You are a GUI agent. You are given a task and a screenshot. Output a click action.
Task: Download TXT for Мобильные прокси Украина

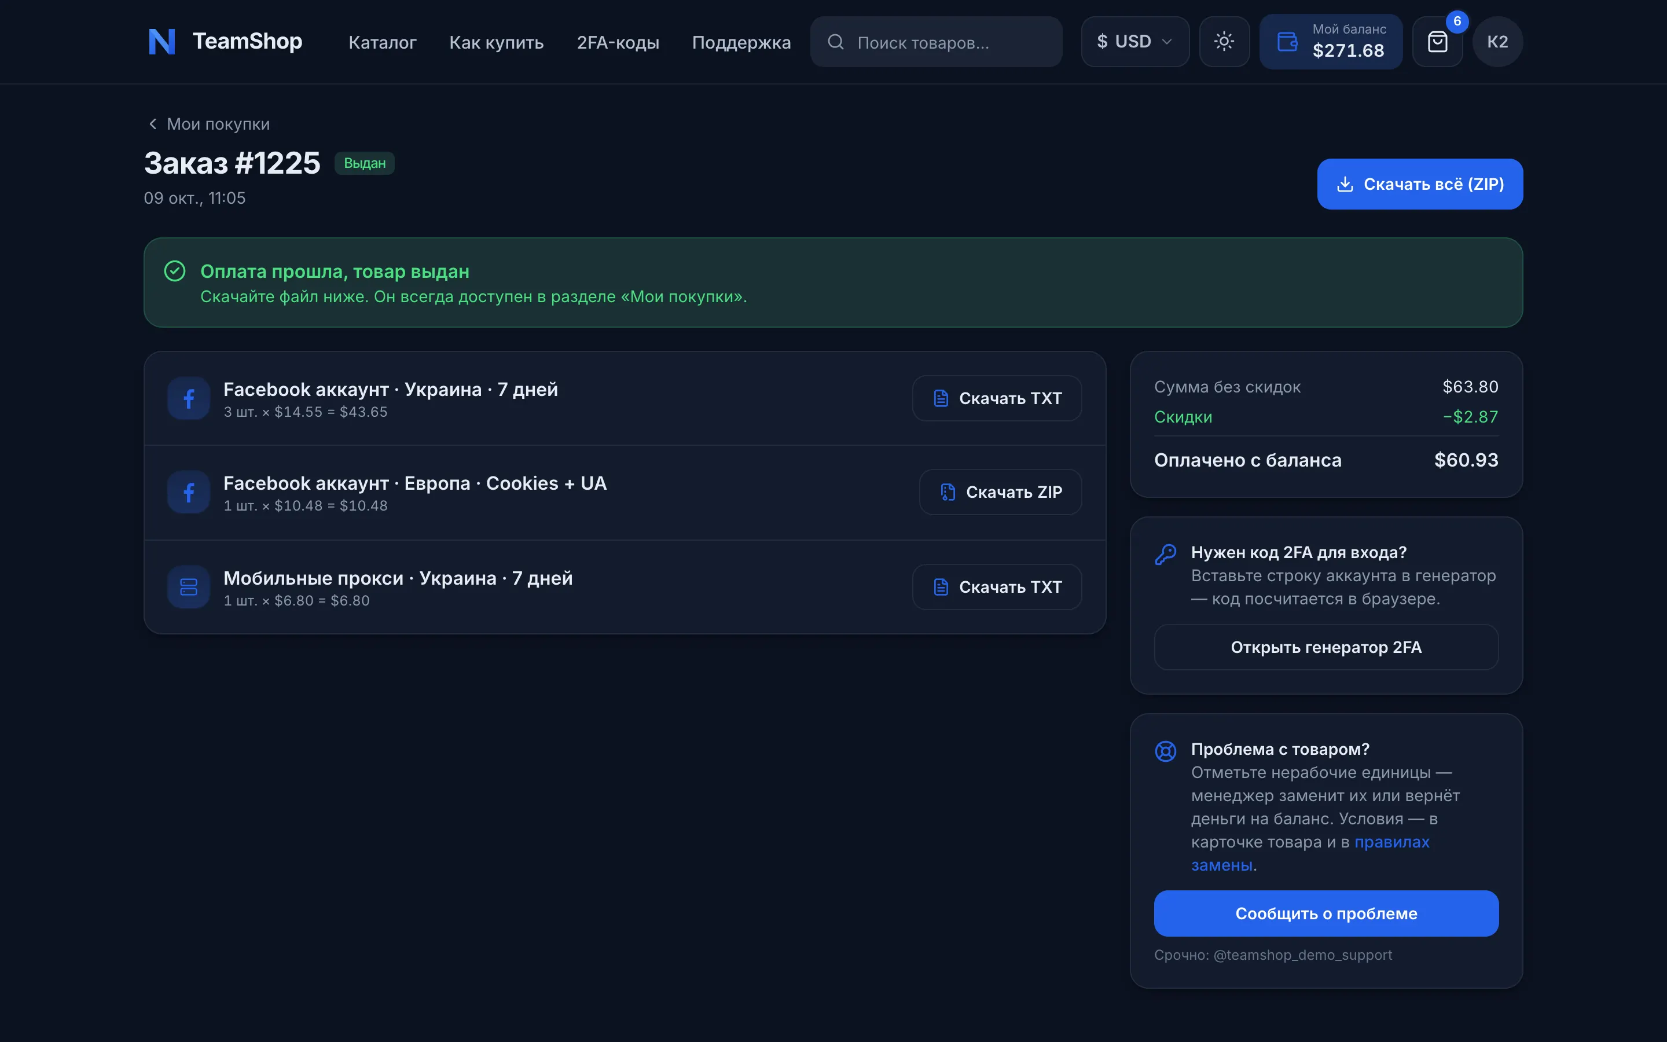(x=997, y=587)
